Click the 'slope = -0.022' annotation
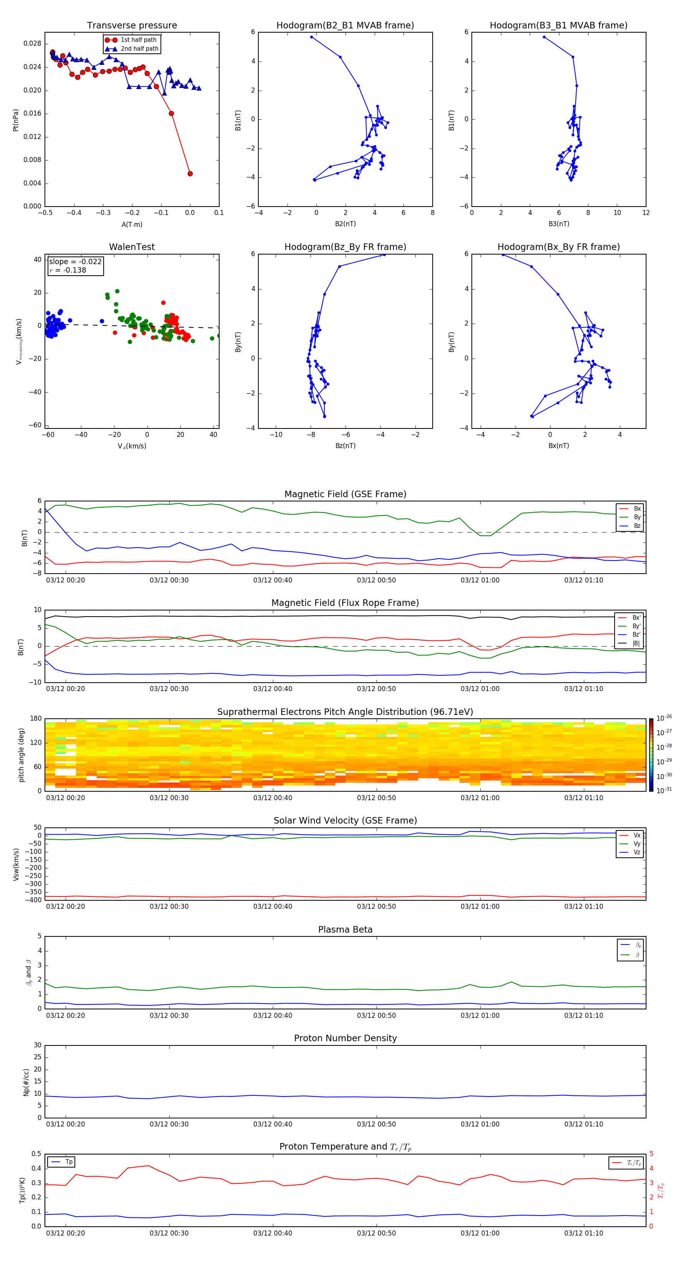Image resolution: width=691 pixels, height=1267 pixels. tap(75, 262)
